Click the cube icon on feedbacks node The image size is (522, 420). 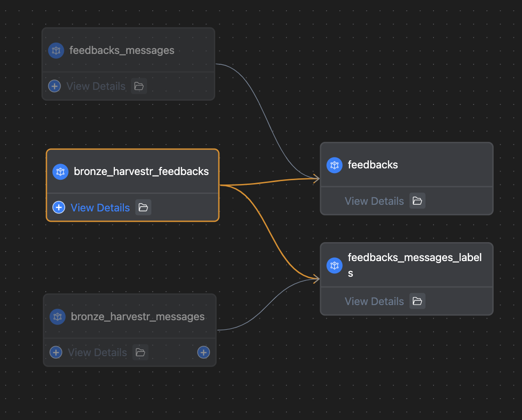point(334,165)
